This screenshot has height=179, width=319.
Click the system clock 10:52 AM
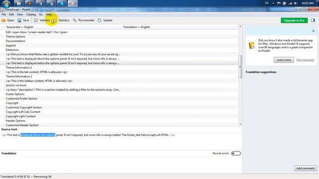(x=308, y=3)
